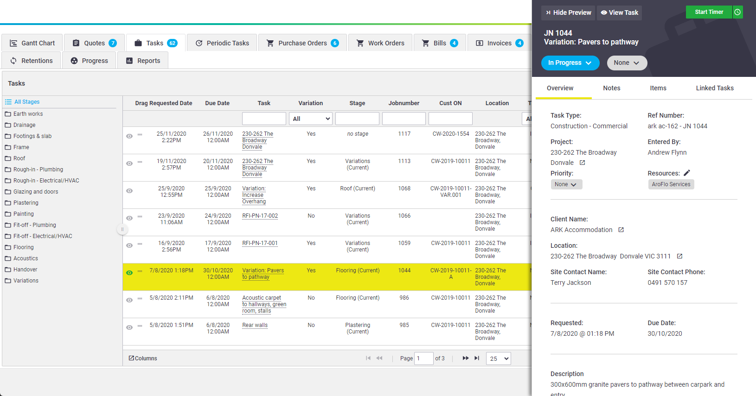Image resolution: width=756 pixels, height=396 pixels.
Task: Open the In Progress status dropdown
Action: [570, 63]
